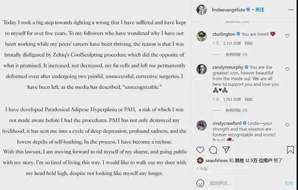Like carolynmurphy's comment
Viewport: 298px width, 190px height.
click(287, 69)
